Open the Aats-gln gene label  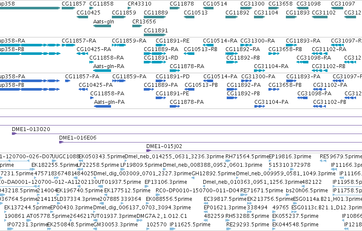point(103,21)
